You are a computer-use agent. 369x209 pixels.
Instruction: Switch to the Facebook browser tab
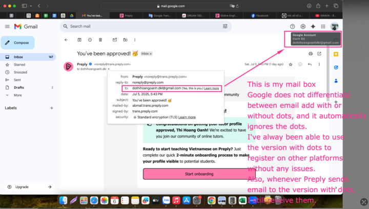click(x=260, y=15)
